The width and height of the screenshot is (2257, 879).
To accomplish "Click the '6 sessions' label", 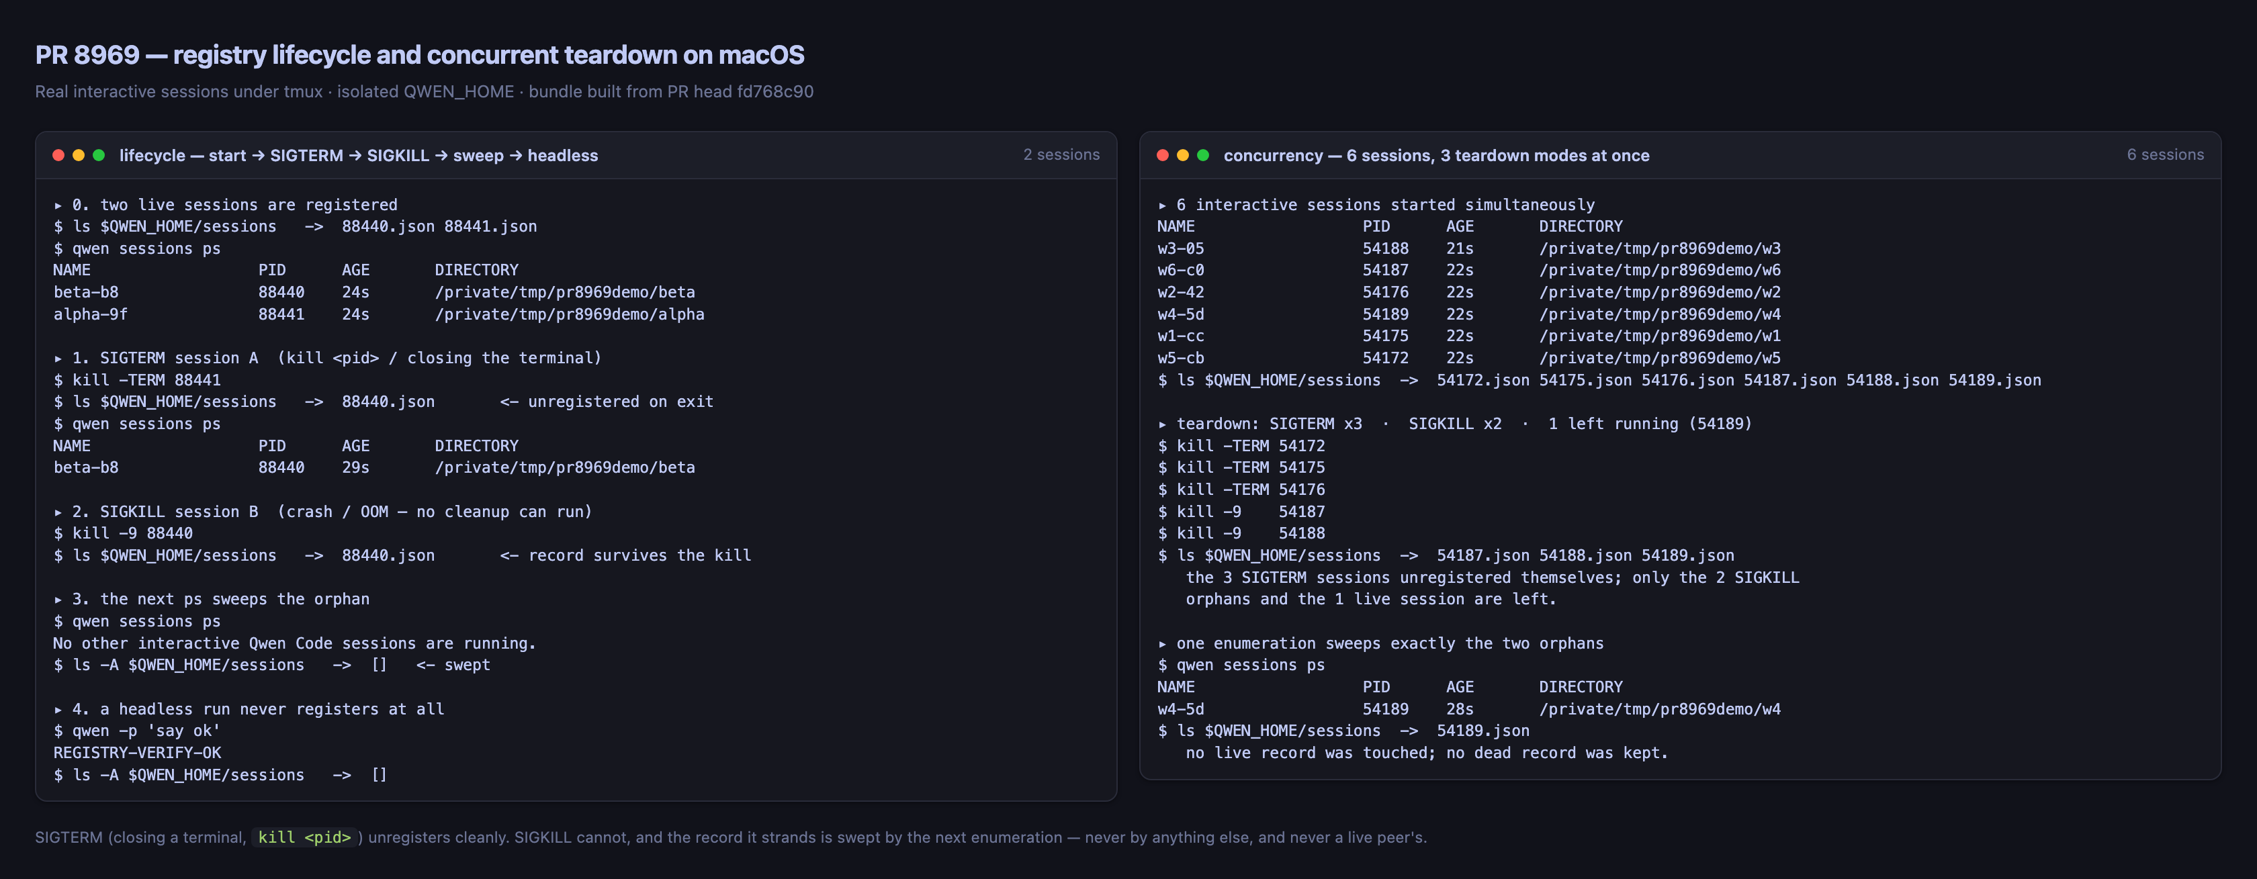I will pyautogui.click(x=2165, y=154).
